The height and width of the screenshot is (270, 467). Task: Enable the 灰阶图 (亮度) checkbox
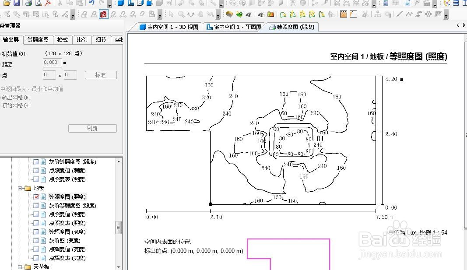tap(36, 241)
